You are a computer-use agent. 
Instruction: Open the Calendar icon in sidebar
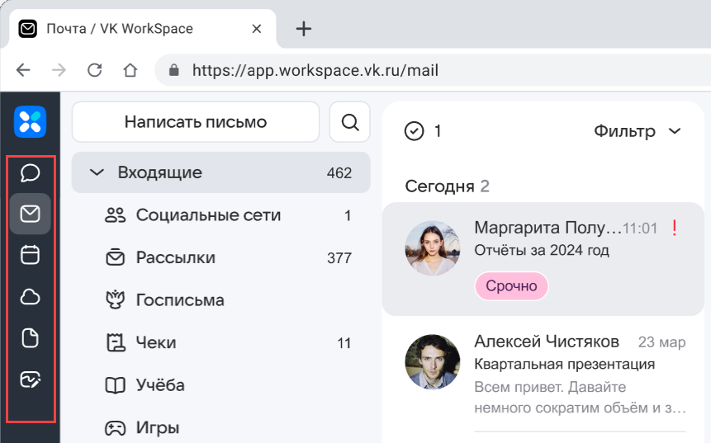(31, 256)
